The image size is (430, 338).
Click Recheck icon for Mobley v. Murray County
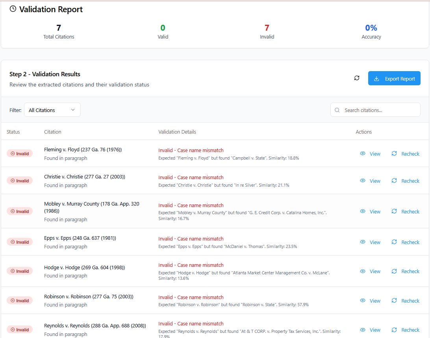point(394,211)
